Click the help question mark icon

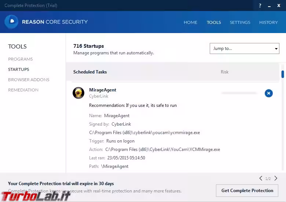point(260,6)
